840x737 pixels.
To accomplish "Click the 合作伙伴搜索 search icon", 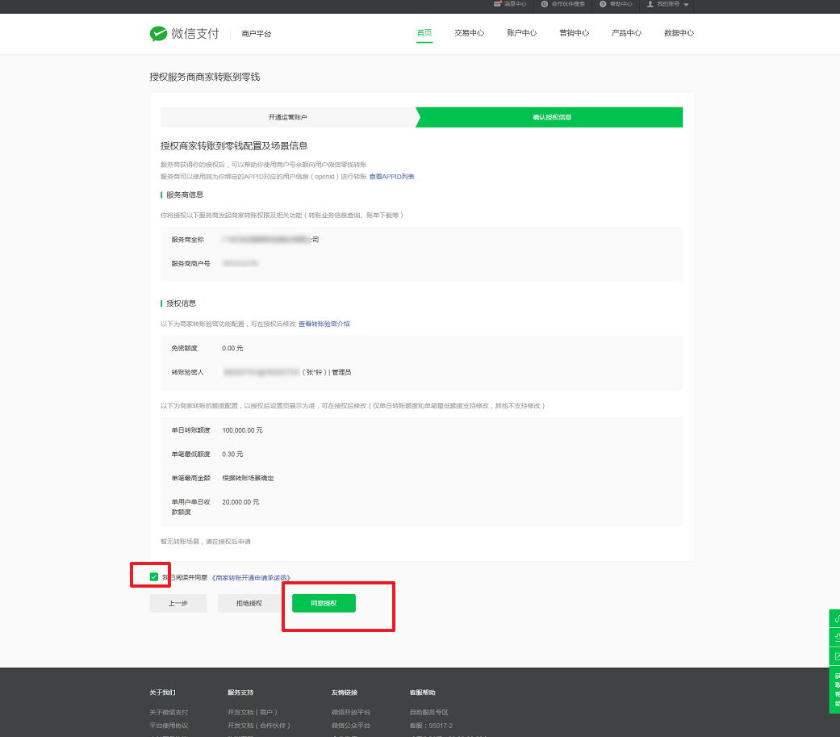I will [545, 4].
